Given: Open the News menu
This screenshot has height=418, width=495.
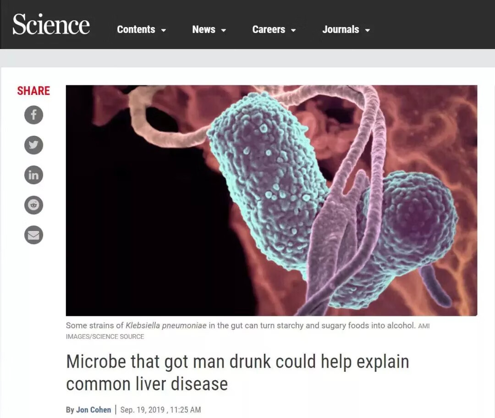Looking at the screenshot, I should (209, 29).
